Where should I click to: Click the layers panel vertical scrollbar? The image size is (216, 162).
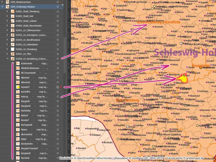point(64,55)
